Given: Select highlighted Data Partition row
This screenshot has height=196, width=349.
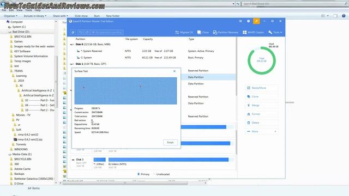Looking at the screenshot, I should pos(208,77).
